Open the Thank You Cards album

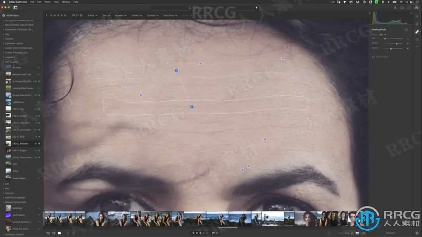coord(21,229)
